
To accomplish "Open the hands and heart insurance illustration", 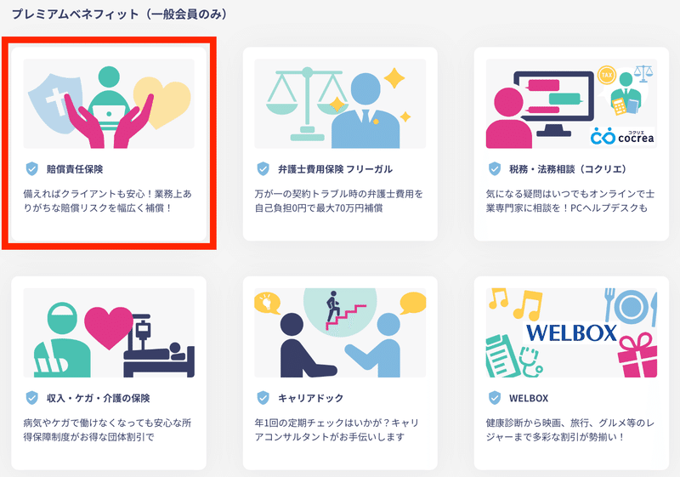I will pyautogui.click(x=109, y=104).
